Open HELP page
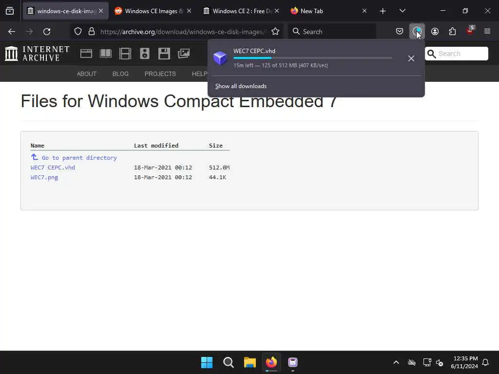 coord(200,74)
